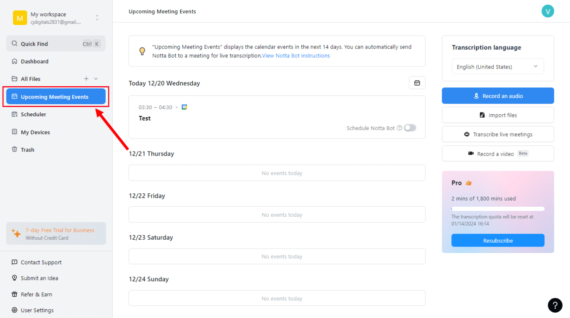Click Record an audio button
Image resolution: width=570 pixels, height=318 pixels.
pyautogui.click(x=498, y=96)
